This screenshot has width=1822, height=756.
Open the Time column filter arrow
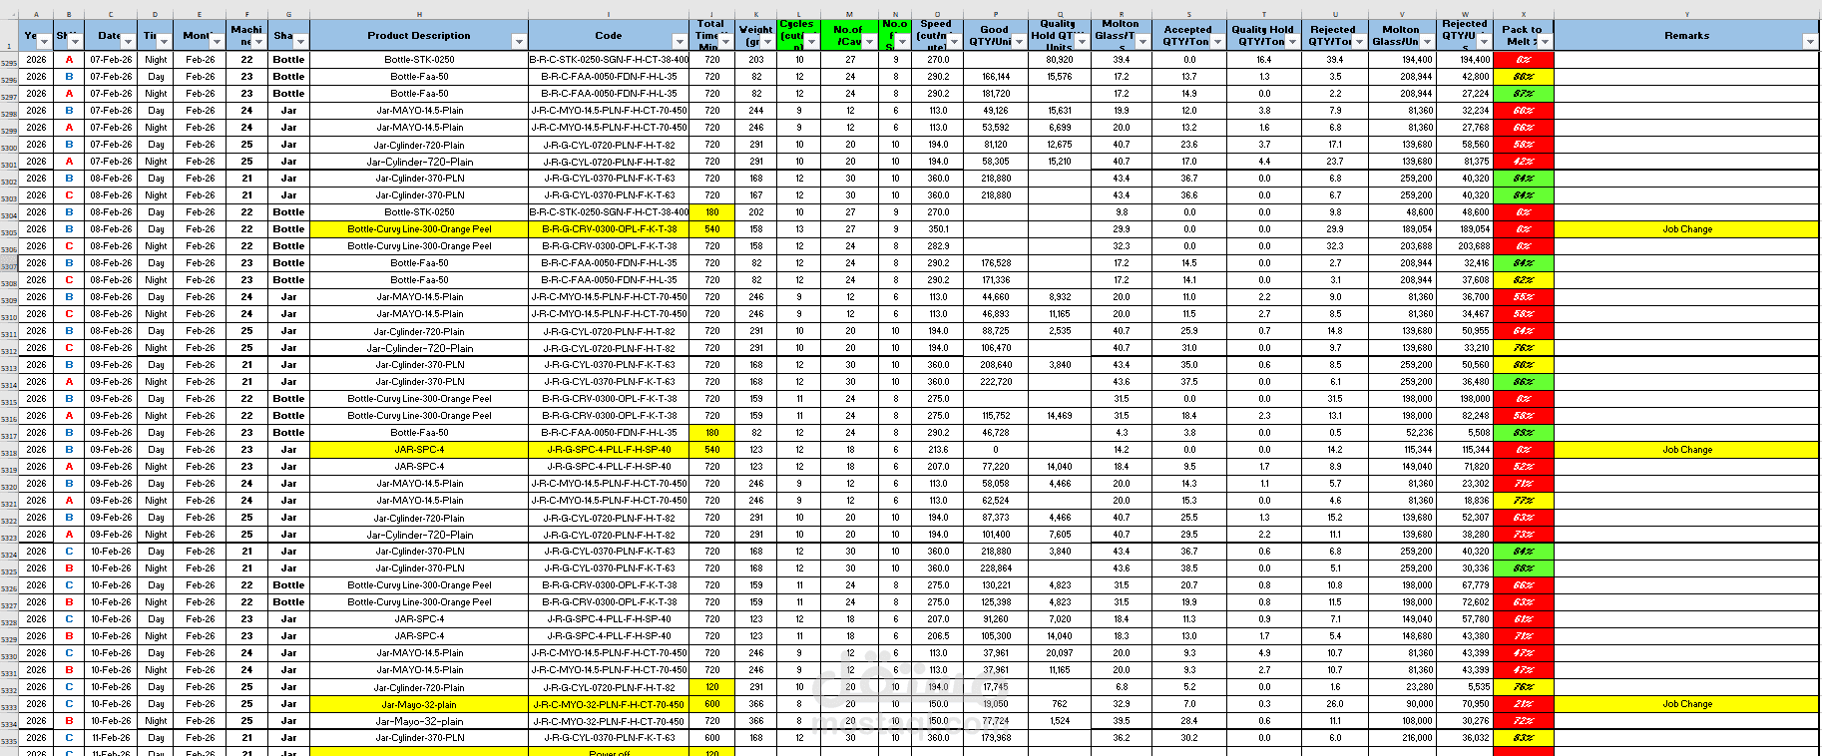(164, 42)
